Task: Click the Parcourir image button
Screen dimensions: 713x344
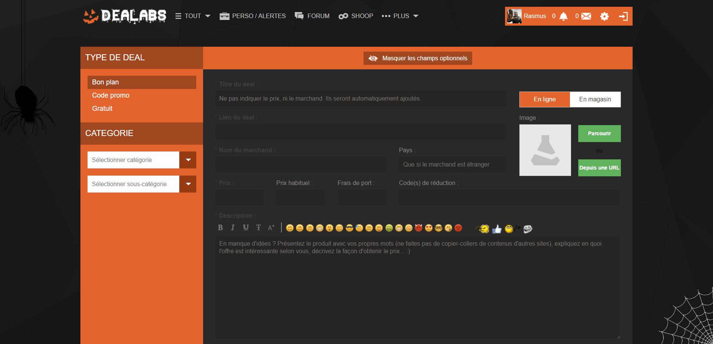Action: (599, 134)
